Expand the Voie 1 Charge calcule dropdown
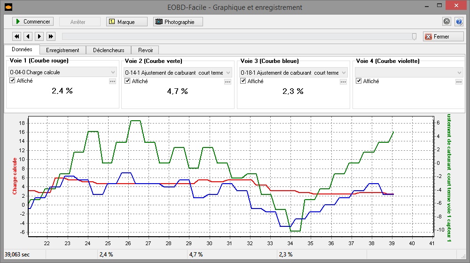Viewport: 470px width, 263px height. pos(112,72)
